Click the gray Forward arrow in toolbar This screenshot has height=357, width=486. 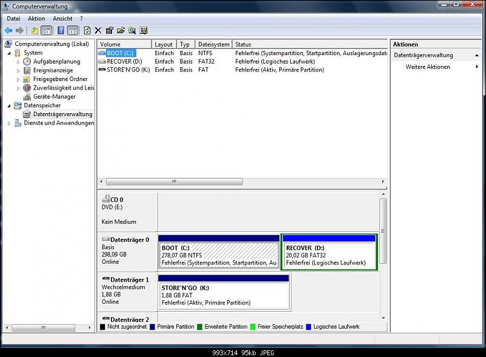pos(19,30)
